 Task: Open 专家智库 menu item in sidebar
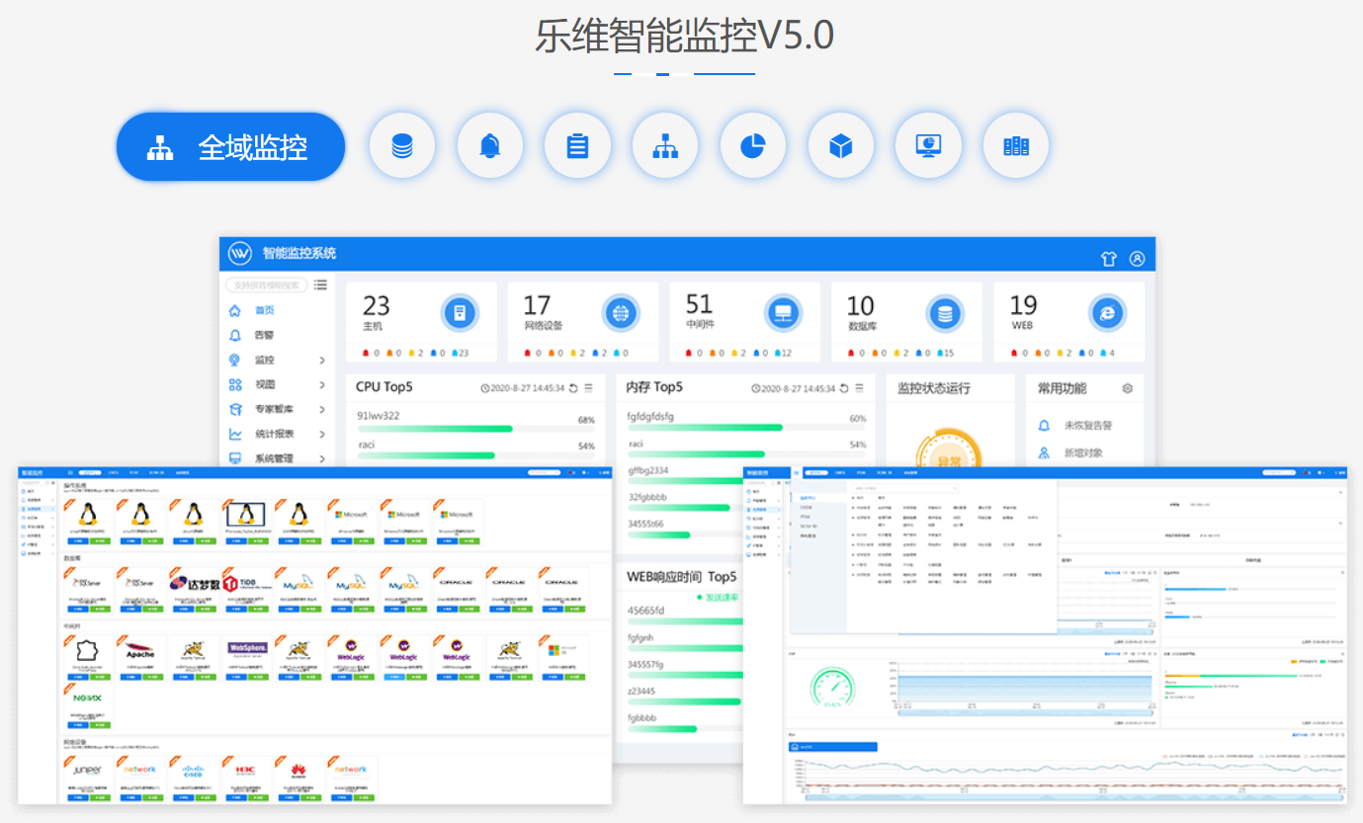pyautogui.click(x=275, y=409)
